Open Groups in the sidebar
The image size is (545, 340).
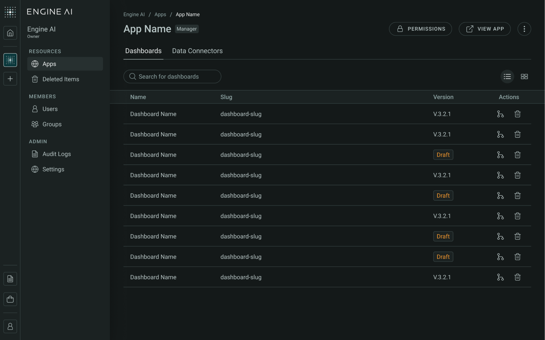tap(65, 124)
